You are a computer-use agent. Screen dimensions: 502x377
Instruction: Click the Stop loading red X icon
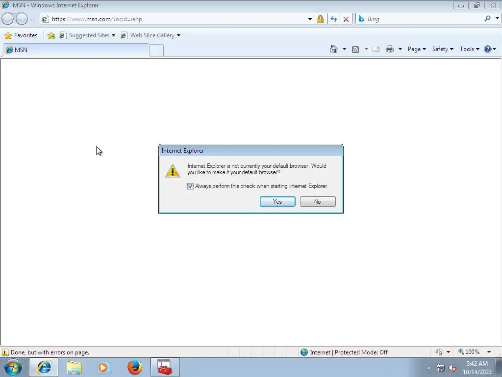tap(346, 19)
